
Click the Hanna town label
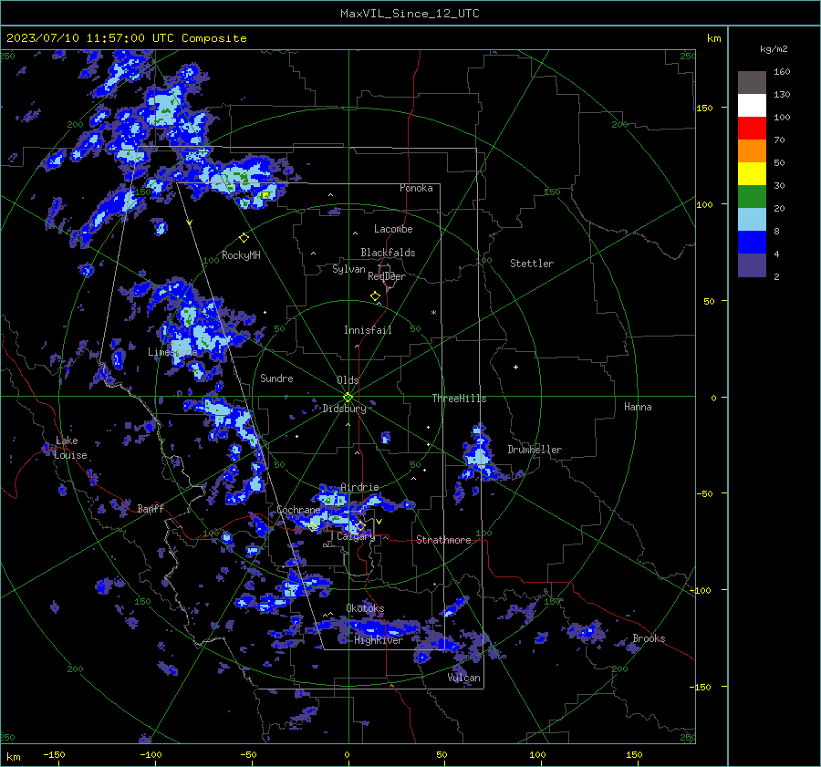[638, 407]
